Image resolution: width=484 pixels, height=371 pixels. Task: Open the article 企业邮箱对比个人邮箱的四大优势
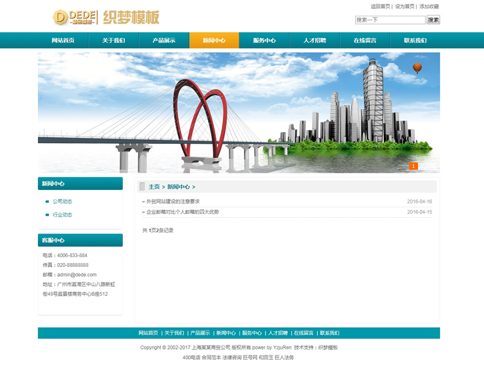coord(182,212)
